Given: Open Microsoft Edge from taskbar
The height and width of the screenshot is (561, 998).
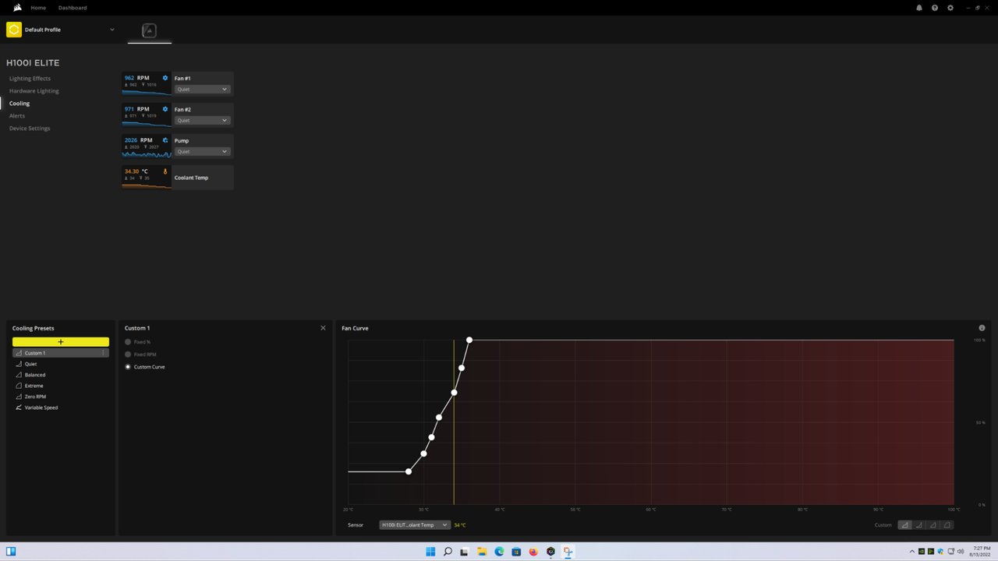Looking at the screenshot, I should pyautogui.click(x=499, y=552).
